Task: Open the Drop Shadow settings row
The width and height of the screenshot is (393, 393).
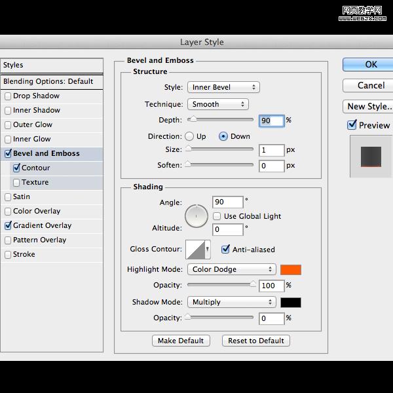Action: (52, 96)
